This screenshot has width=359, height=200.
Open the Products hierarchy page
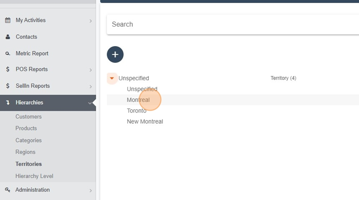26,128
